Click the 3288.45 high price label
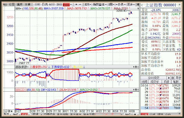Screen dimensions: 184x118 click(121, 11)
